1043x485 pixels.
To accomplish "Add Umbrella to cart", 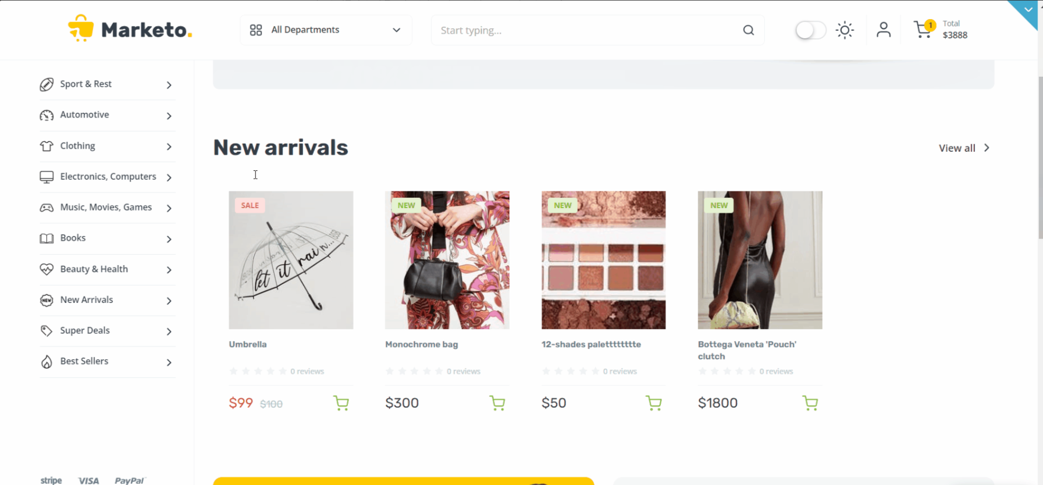I will (341, 403).
